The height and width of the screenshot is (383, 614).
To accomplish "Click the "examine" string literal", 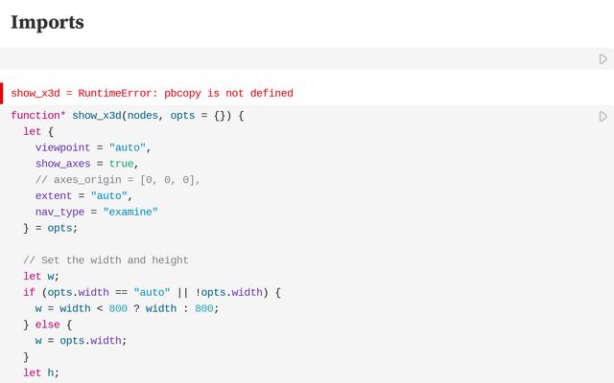I will click(130, 212).
